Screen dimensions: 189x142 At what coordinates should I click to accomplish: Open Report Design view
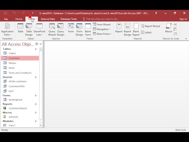click(x=127, y=30)
